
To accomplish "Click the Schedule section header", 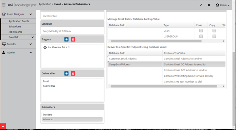I will pos(72,24).
